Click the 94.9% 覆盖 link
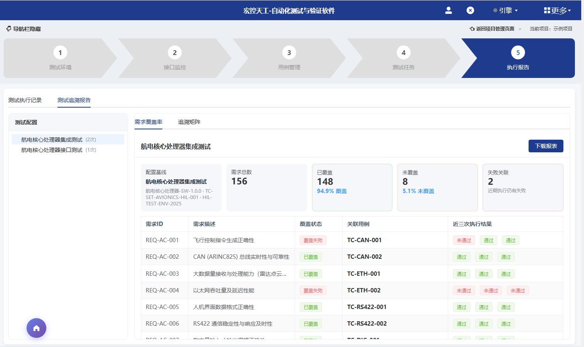The width and height of the screenshot is (584, 347). [x=331, y=191]
